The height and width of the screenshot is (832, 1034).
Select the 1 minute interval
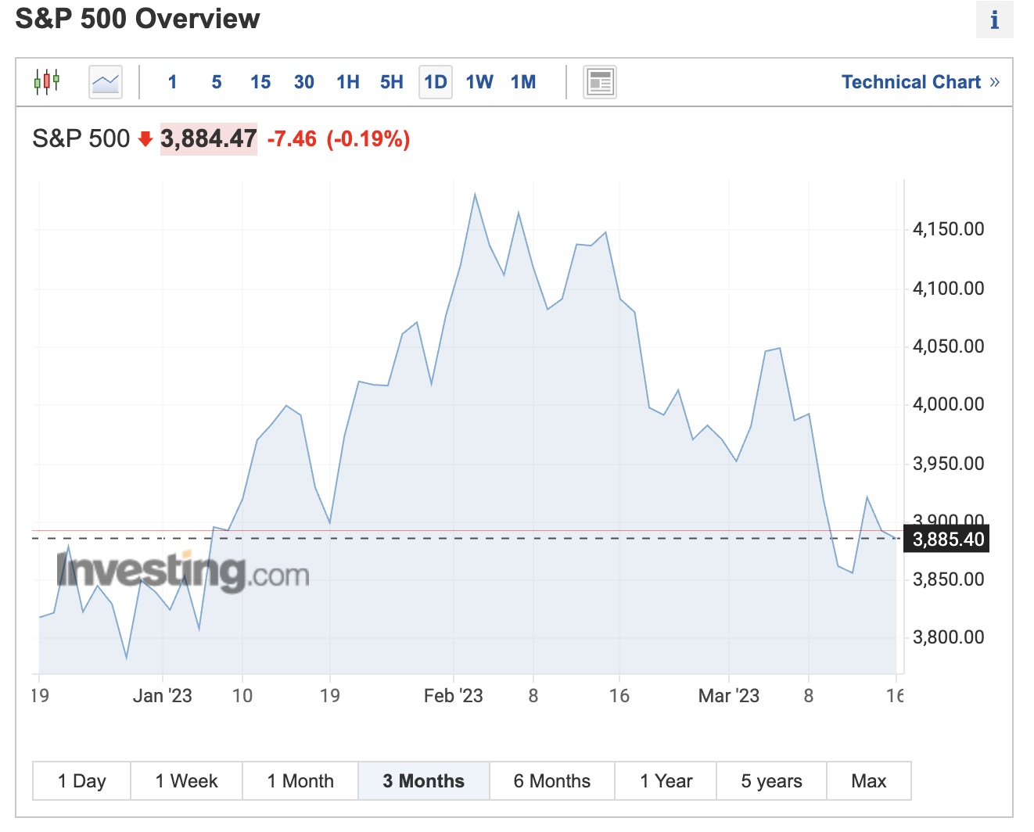(x=172, y=82)
